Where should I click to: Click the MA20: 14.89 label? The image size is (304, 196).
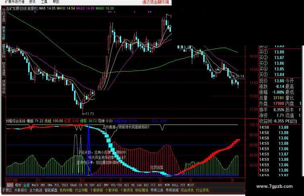pyautogui.click(x=85, y=8)
